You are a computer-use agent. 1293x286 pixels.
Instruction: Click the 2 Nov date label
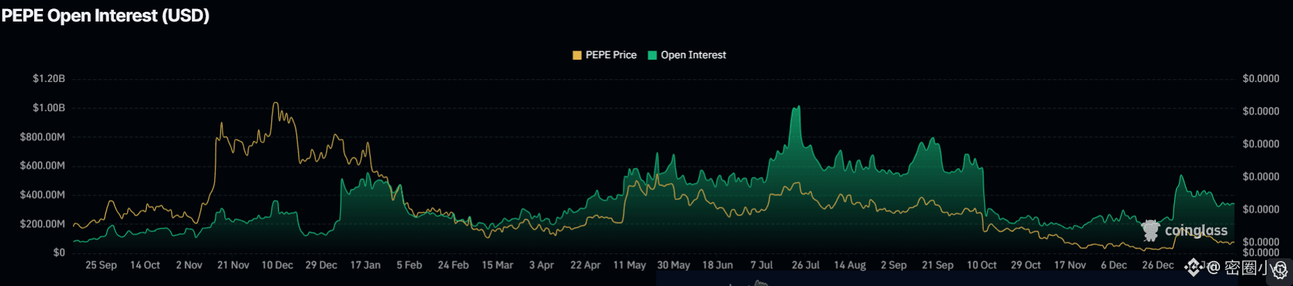189,265
